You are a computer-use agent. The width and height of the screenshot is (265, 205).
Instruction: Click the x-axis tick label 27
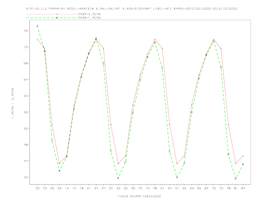point(103,188)
